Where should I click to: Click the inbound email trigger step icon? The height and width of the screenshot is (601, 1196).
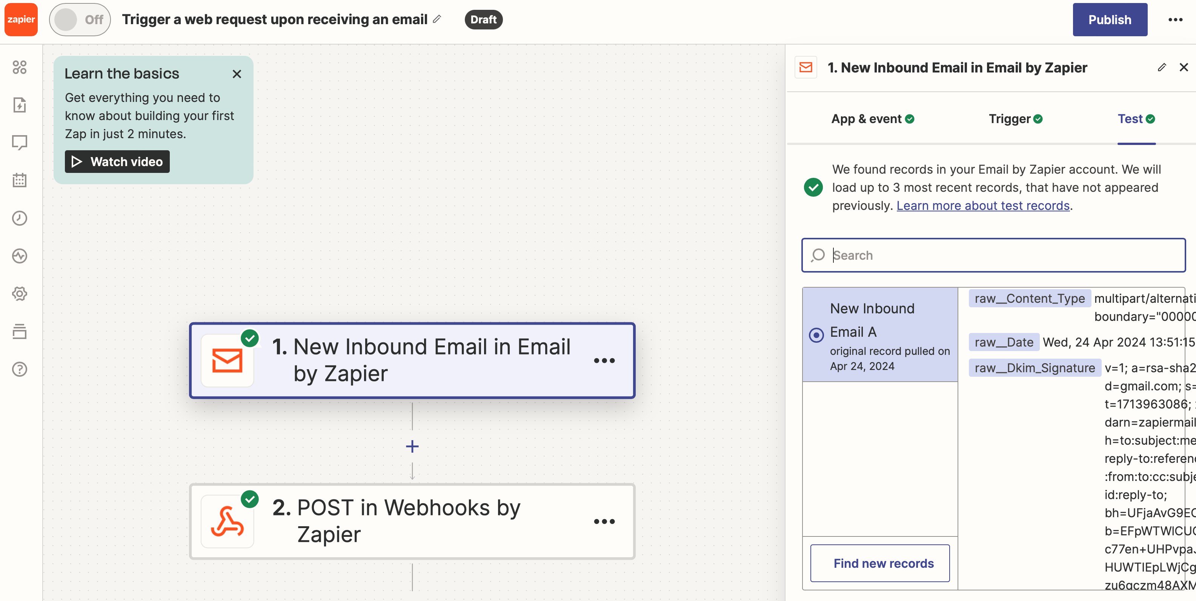click(x=229, y=359)
